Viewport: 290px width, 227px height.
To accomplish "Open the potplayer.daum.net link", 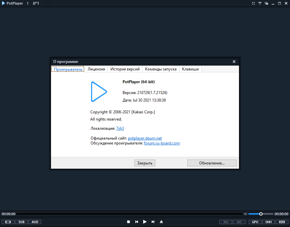I will coord(145,138).
